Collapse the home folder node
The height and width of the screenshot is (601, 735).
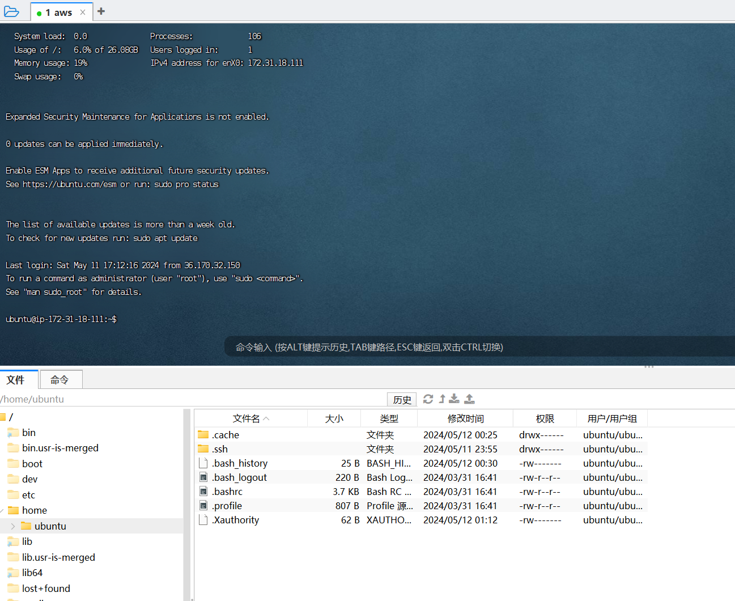coord(2,510)
